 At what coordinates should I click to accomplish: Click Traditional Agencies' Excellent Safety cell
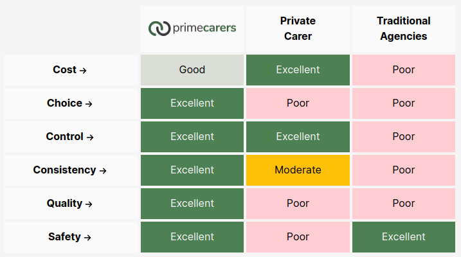pos(403,237)
